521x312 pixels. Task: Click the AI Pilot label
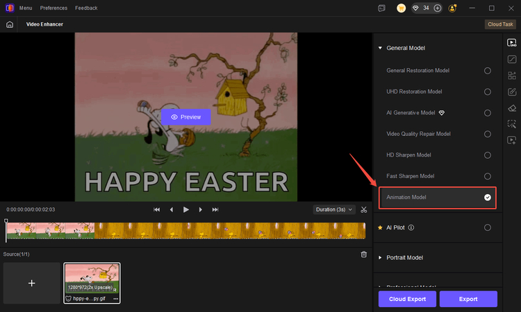(395, 227)
